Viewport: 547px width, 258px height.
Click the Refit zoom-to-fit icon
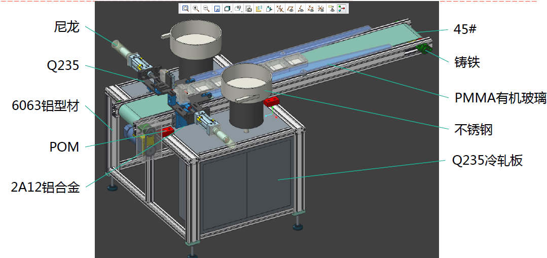click(186, 9)
